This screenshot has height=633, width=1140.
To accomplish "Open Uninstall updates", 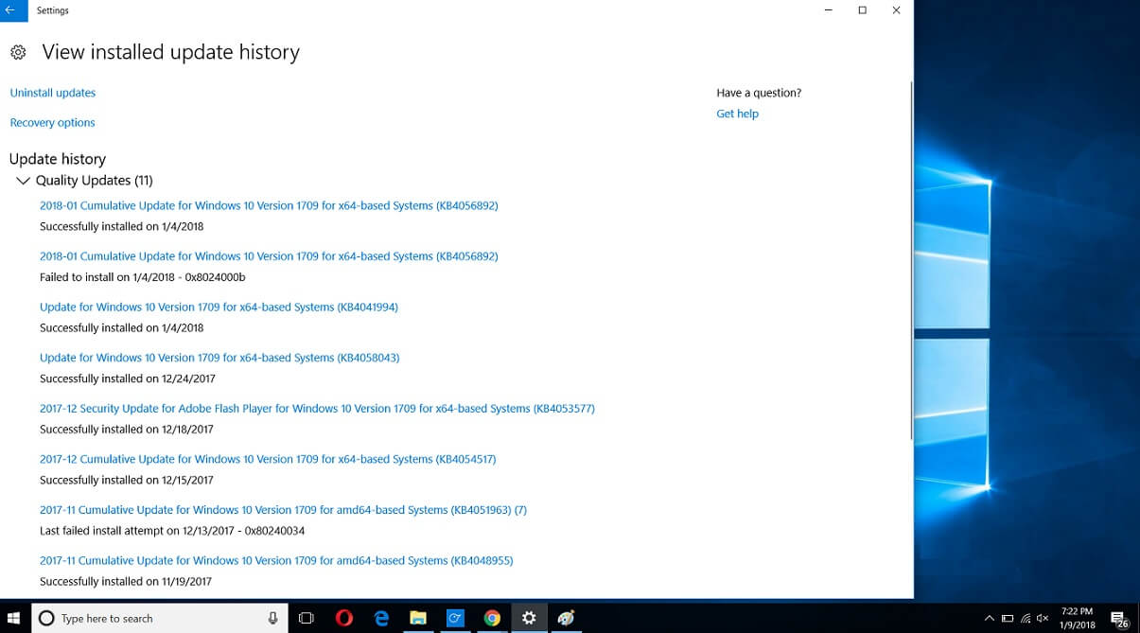I will pos(52,92).
